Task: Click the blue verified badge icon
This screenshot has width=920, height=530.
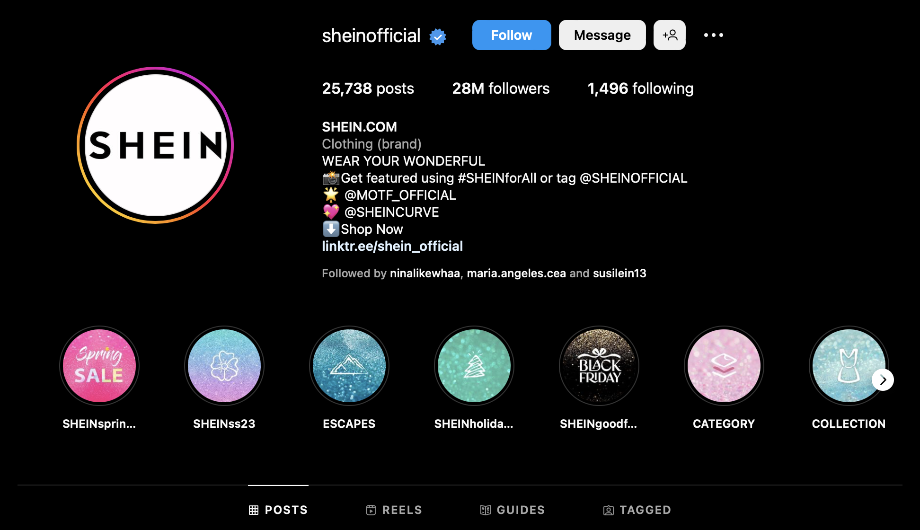Action: click(438, 36)
